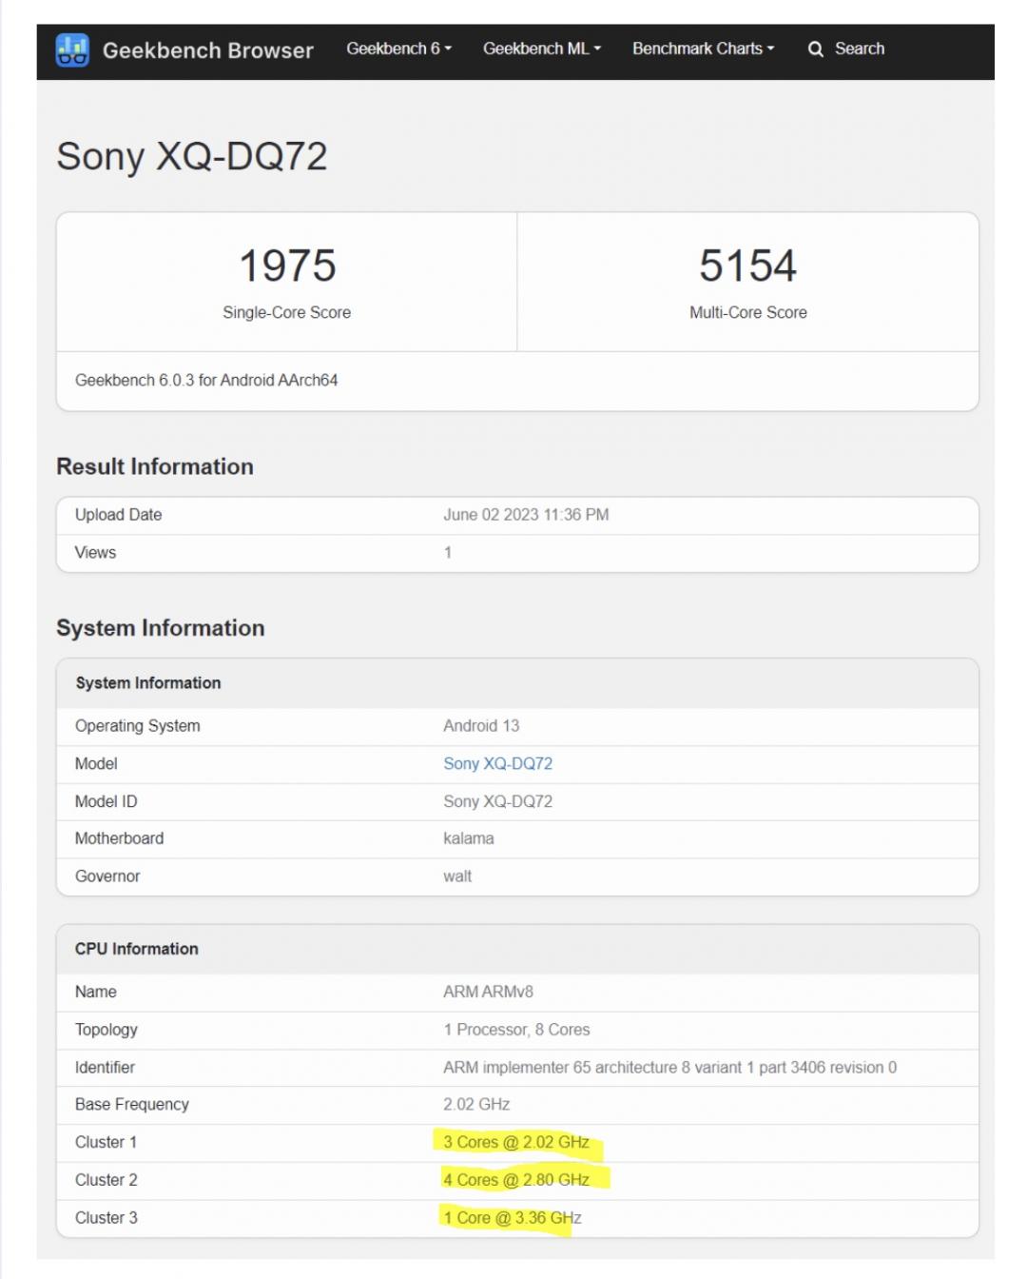Open the Benchmark Charts dropdown menu
1027x1279 pixels.
(704, 49)
